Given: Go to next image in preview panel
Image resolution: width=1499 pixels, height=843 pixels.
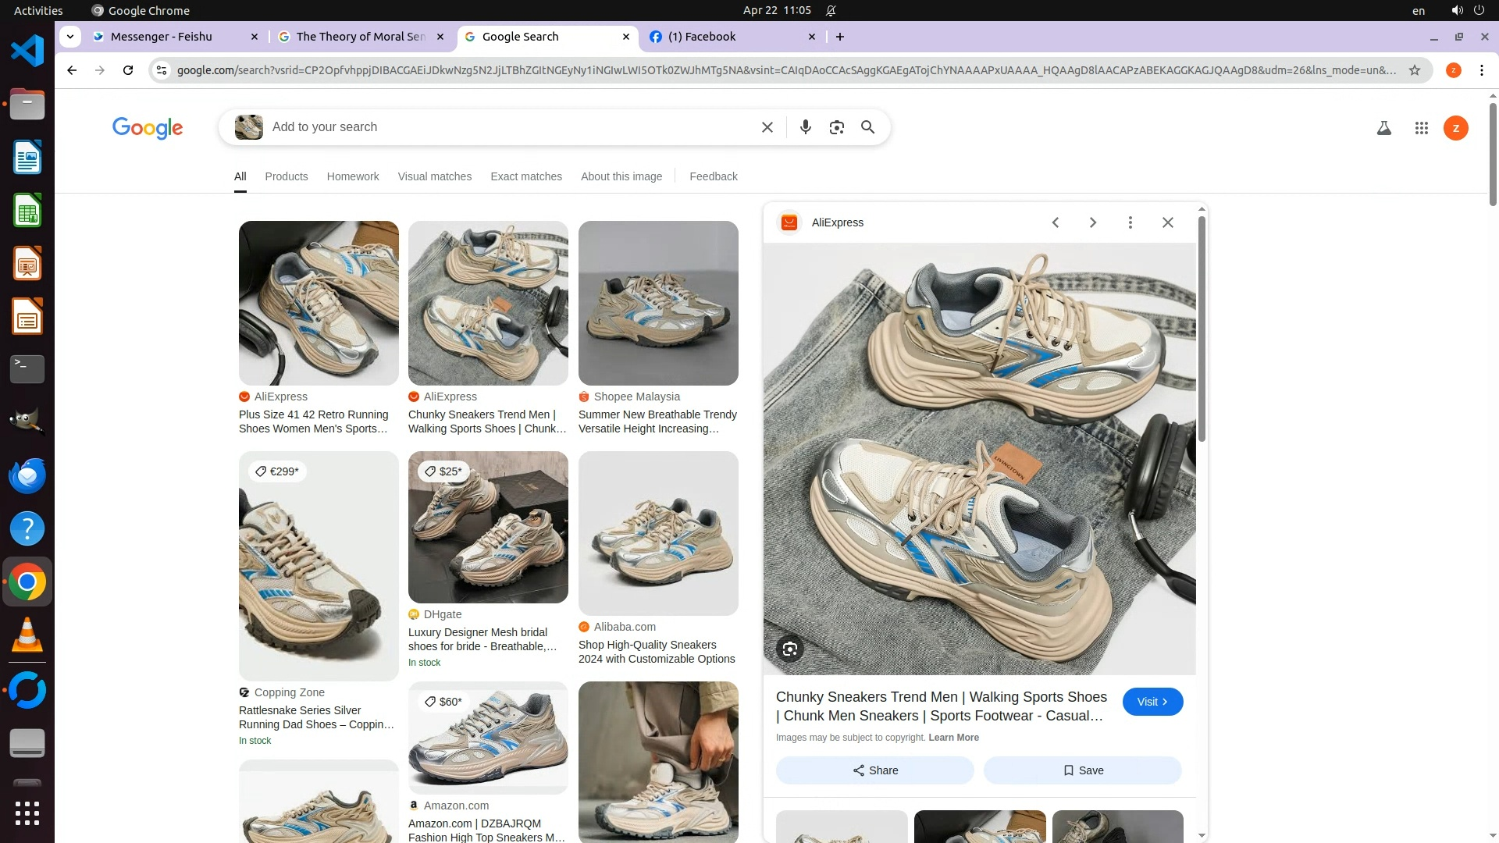Looking at the screenshot, I should pos(1092,222).
